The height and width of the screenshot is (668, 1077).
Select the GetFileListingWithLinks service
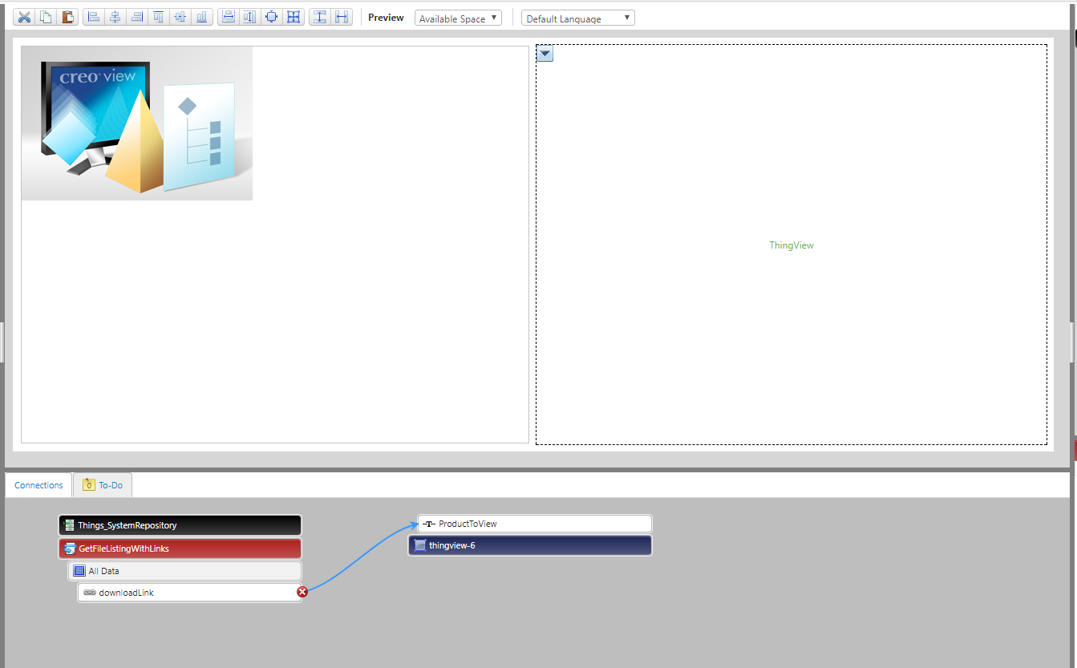(180, 548)
